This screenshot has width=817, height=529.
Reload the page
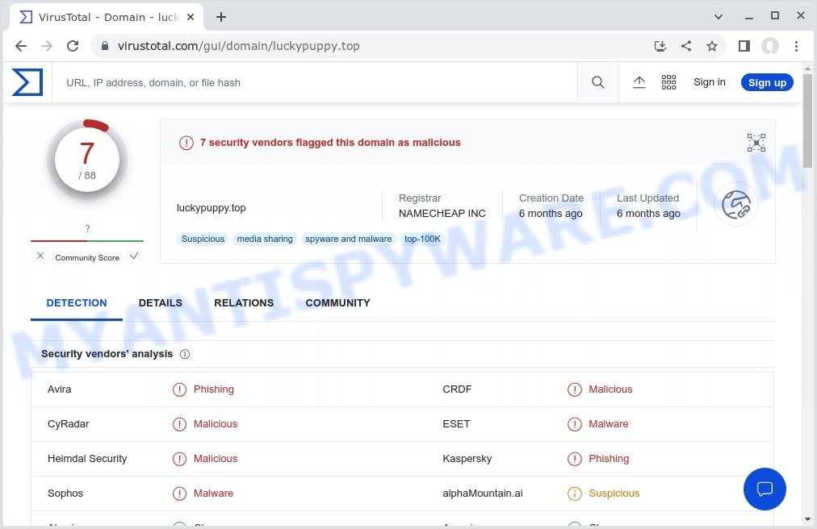coord(73,46)
